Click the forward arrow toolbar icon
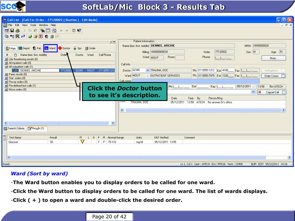295x221 pixels. coord(67,31)
